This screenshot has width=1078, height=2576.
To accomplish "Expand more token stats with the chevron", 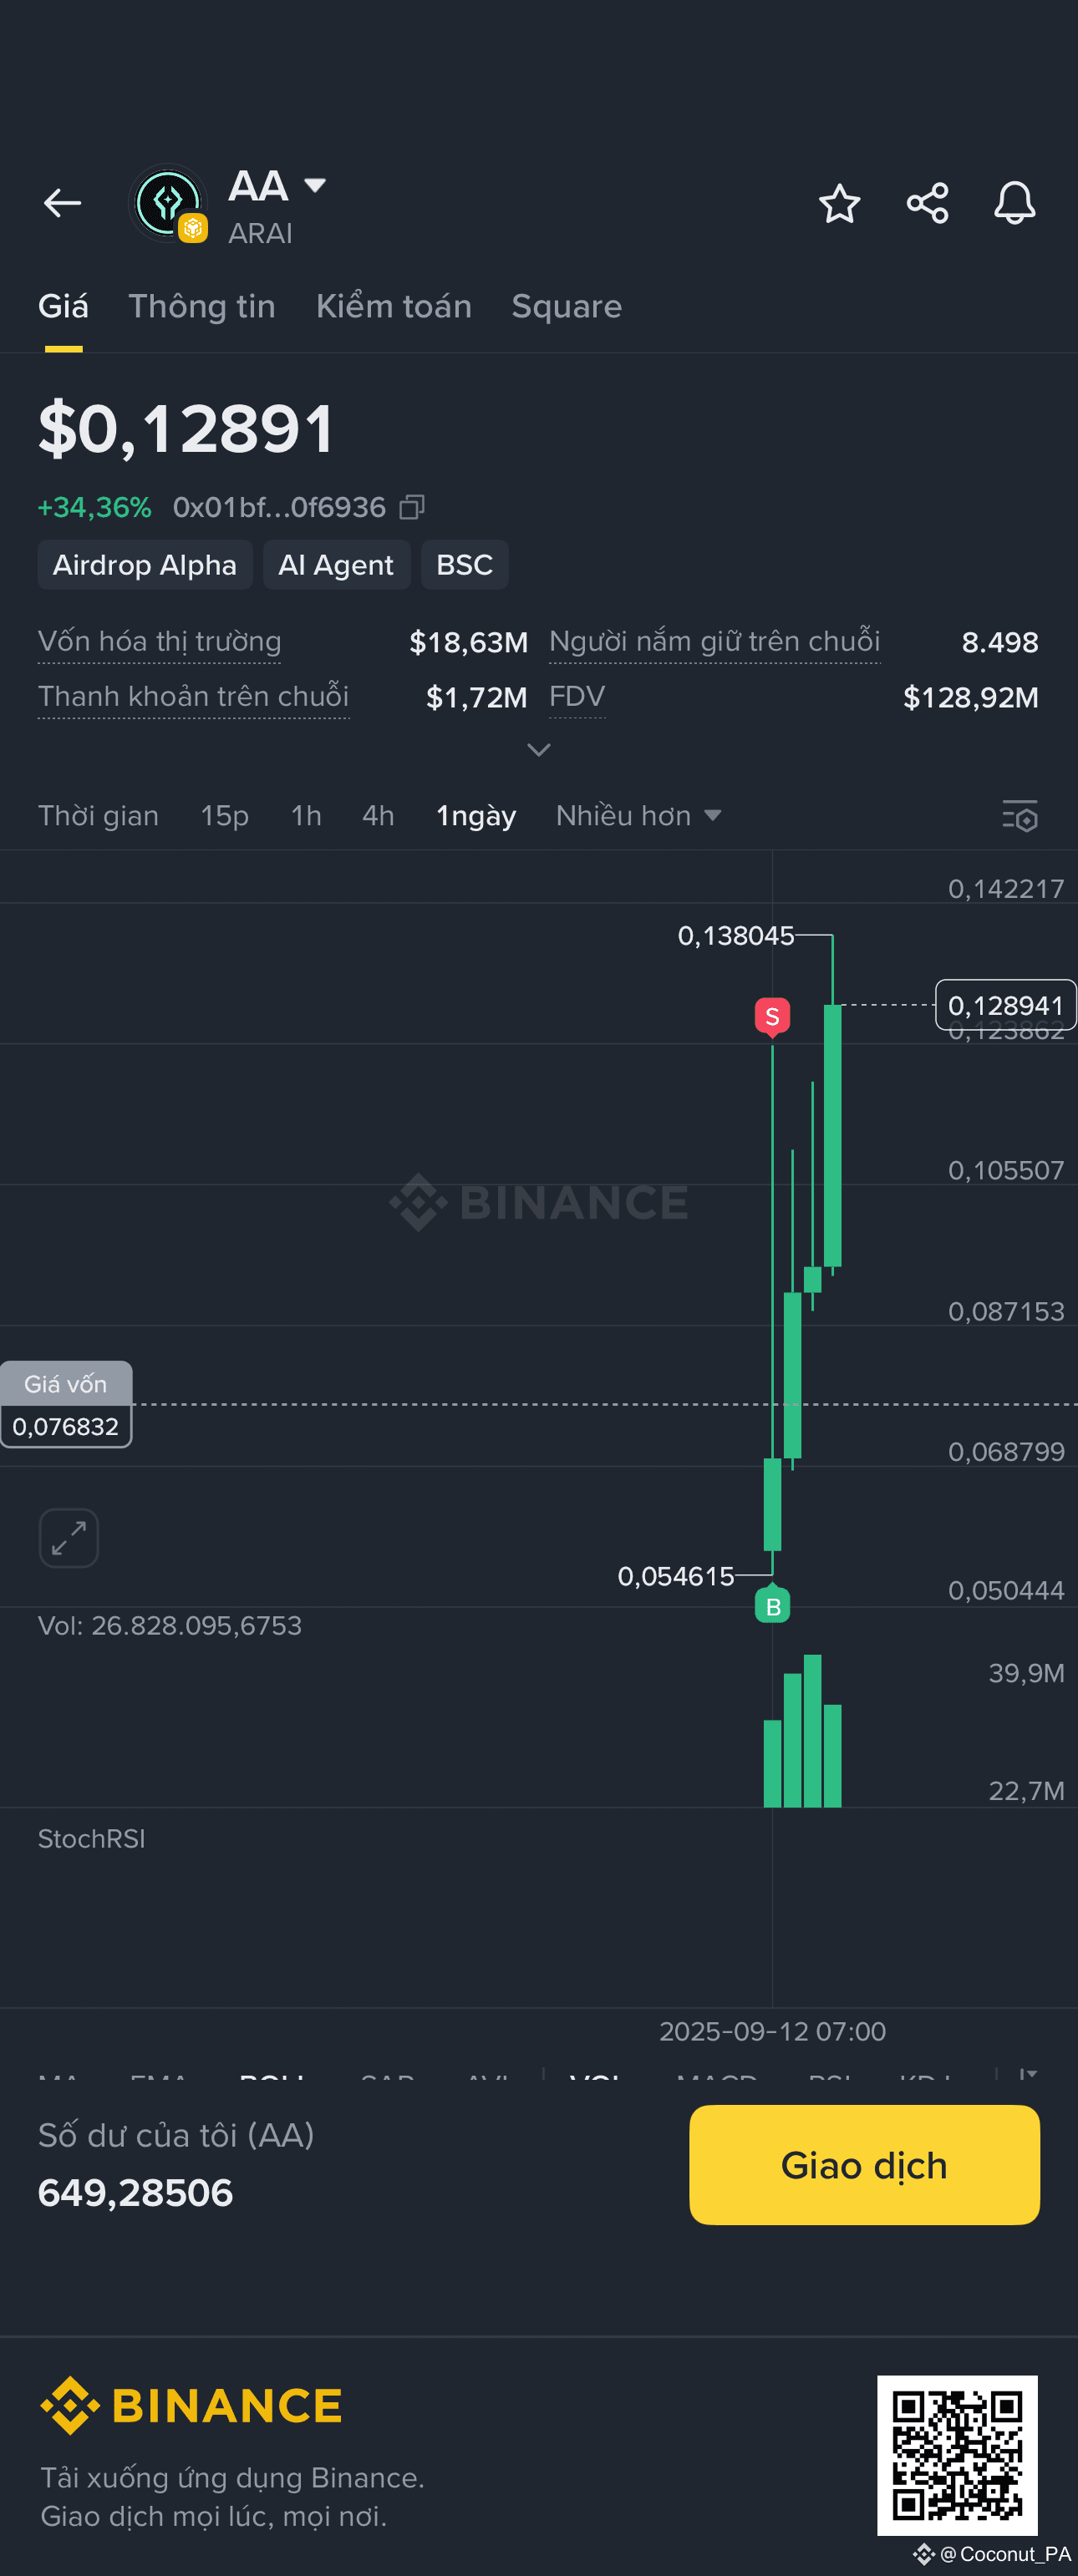I will (x=539, y=750).
